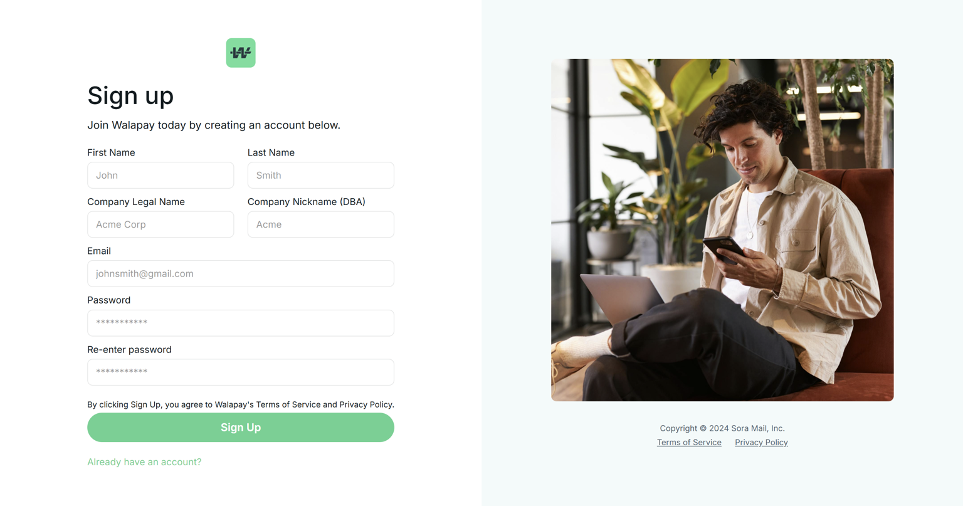Click the green Walapay logo icon

click(x=241, y=53)
